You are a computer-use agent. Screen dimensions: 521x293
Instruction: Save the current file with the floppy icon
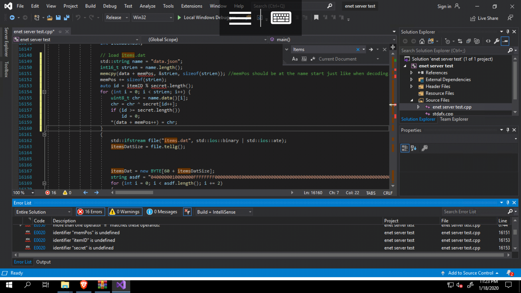(58, 18)
